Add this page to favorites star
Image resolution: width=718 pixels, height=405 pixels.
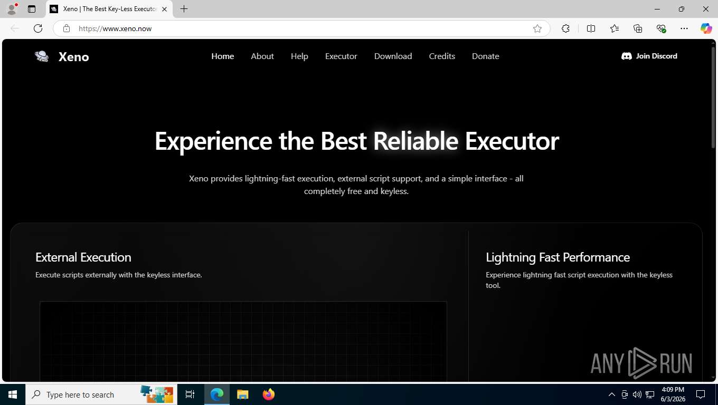click(537, 28)
